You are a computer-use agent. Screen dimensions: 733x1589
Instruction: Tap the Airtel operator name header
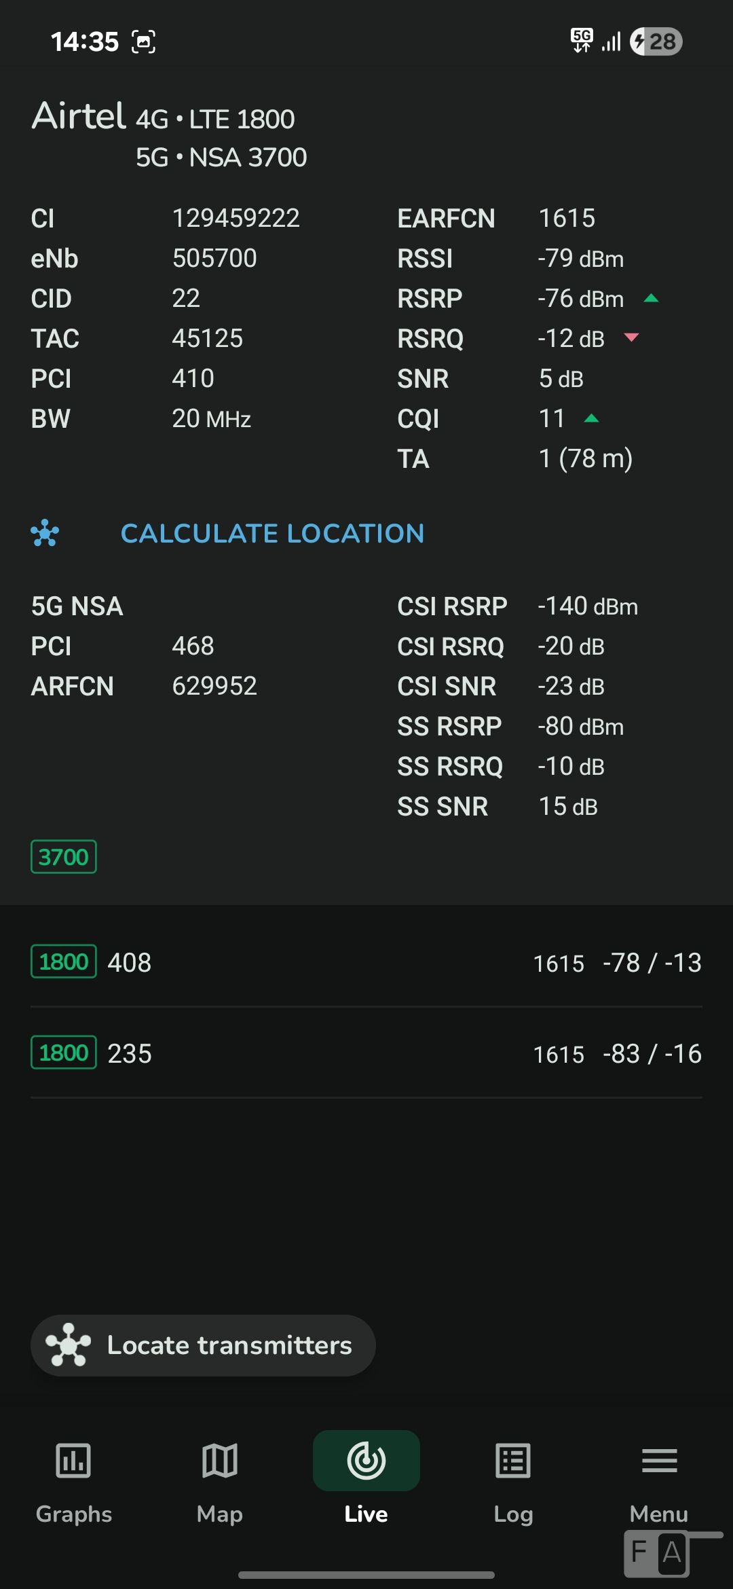(79, 116)
